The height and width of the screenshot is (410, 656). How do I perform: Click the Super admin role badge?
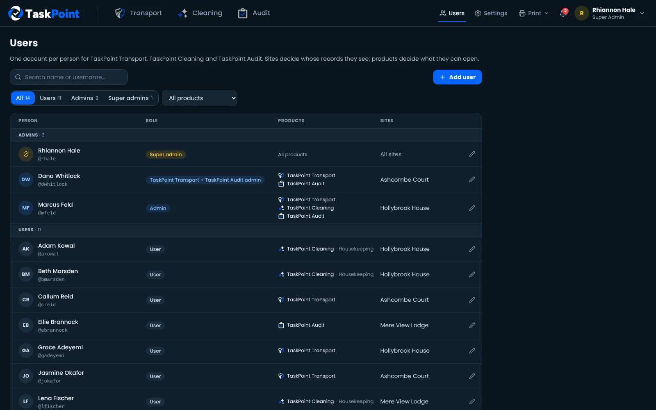pyautogui.click(x=166, y=155)
